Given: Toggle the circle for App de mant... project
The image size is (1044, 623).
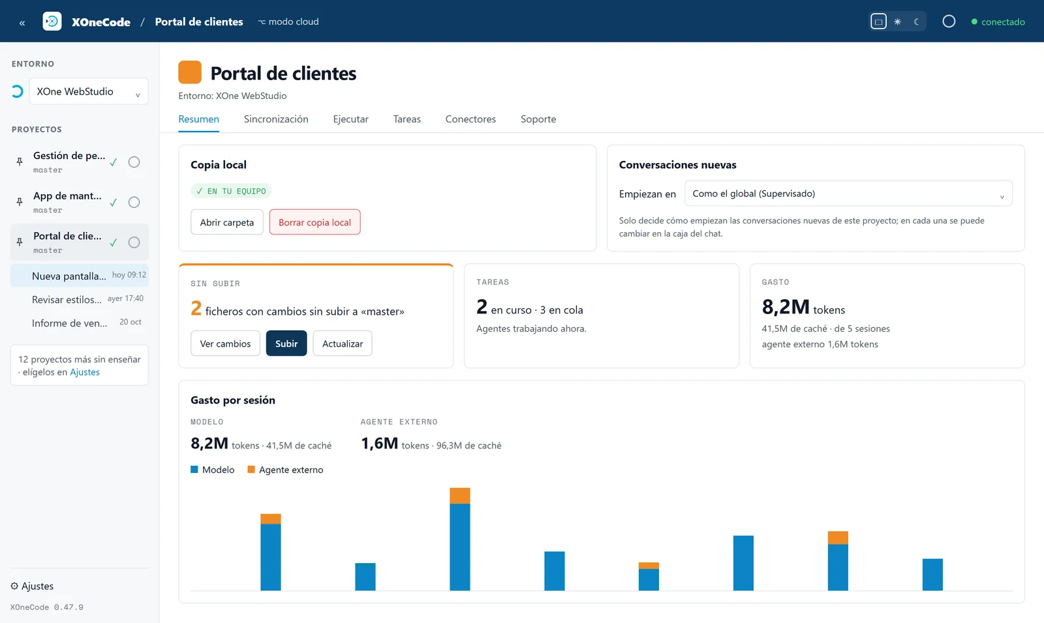Looking at the screenshot, I should (134, 202).
